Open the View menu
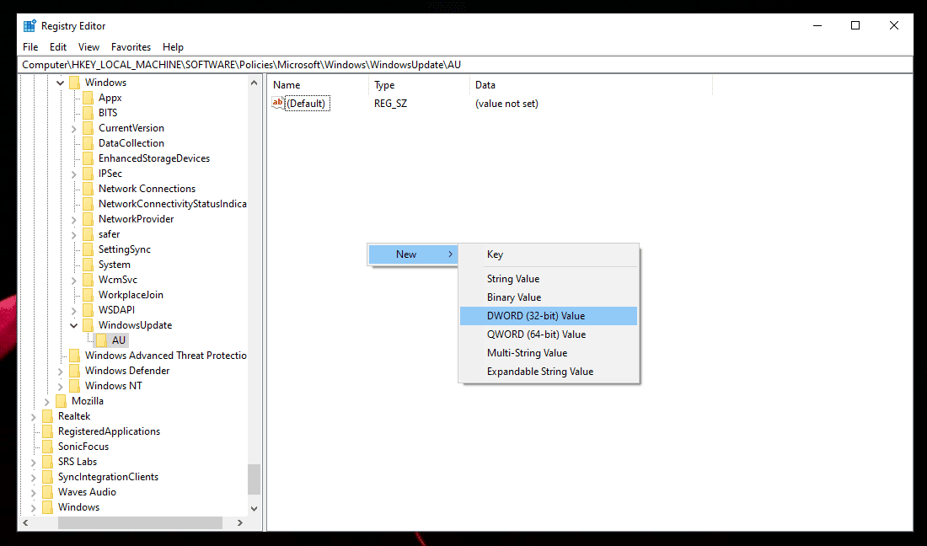This screenshot has height=546, width=927. click(88, 46)
